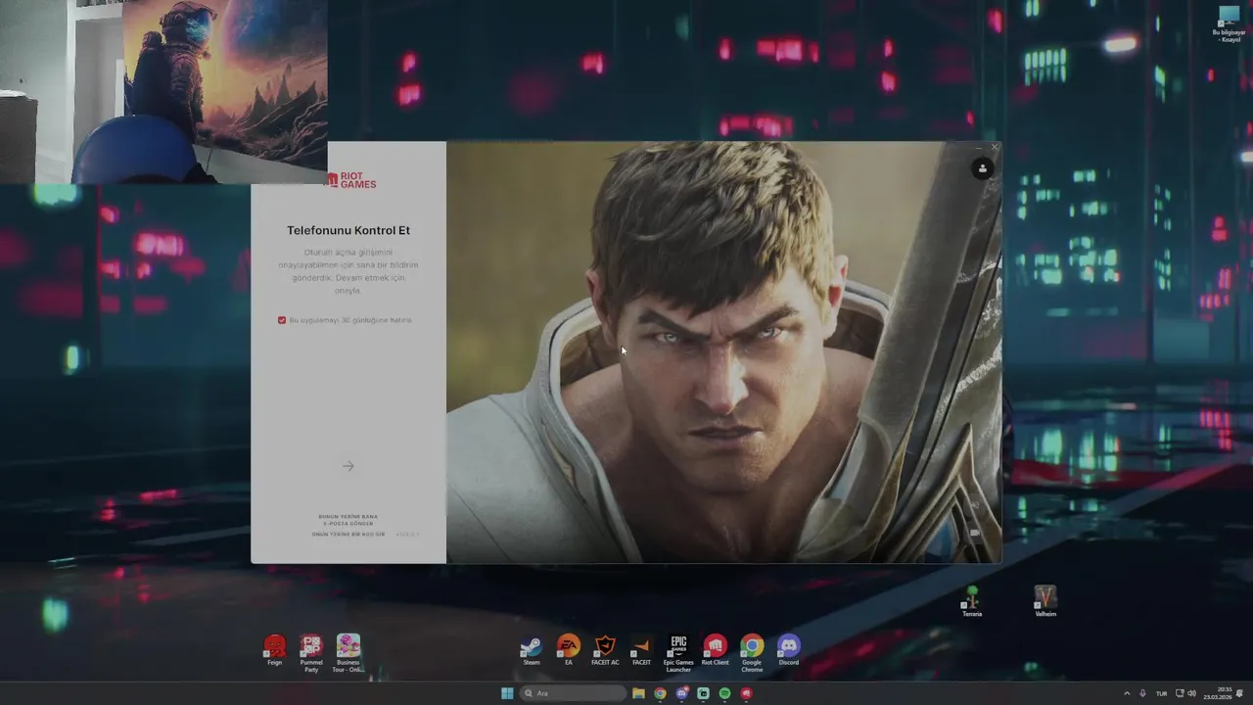Switch to Discord in the taskbar
This screenshot has width=1253, height=705.
(x=681, y=693)
